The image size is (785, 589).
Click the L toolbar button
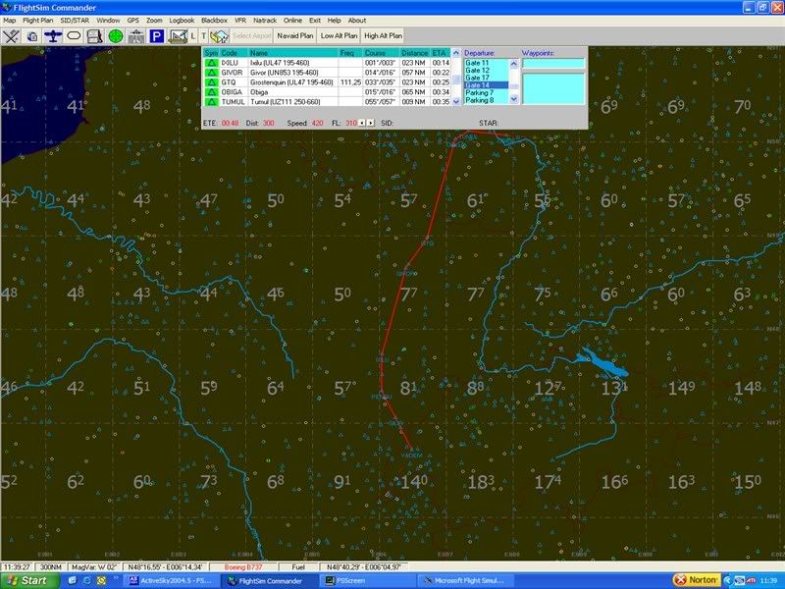pos(193,36)
